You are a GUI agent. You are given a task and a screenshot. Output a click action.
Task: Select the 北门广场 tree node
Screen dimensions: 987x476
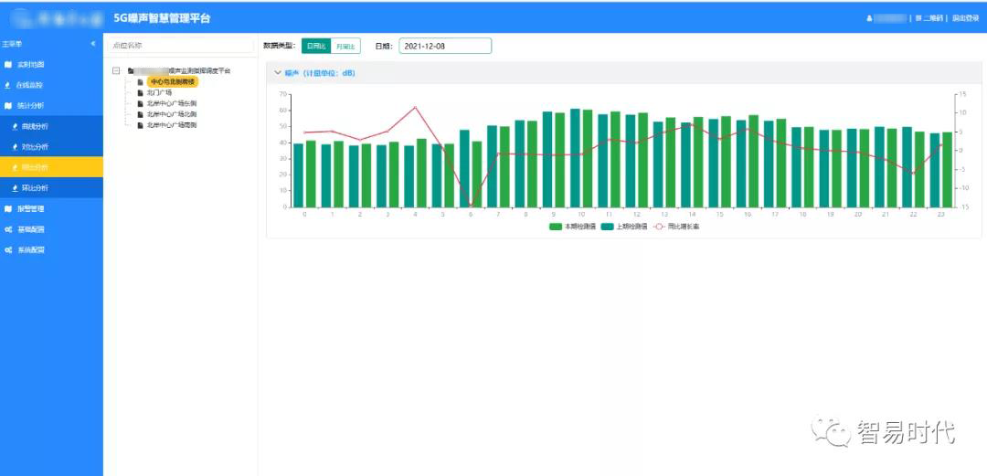(159, 92)
